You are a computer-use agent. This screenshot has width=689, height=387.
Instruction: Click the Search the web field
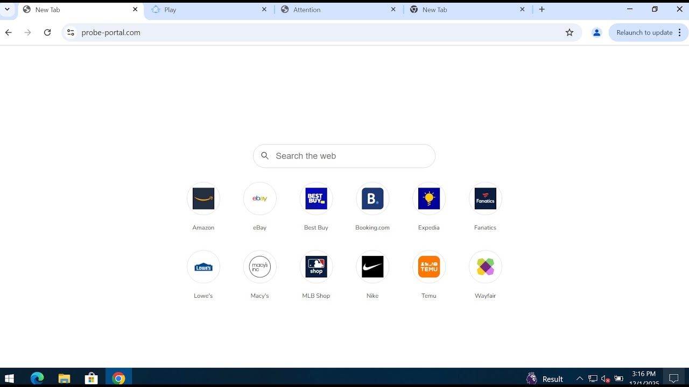(344, 156)
